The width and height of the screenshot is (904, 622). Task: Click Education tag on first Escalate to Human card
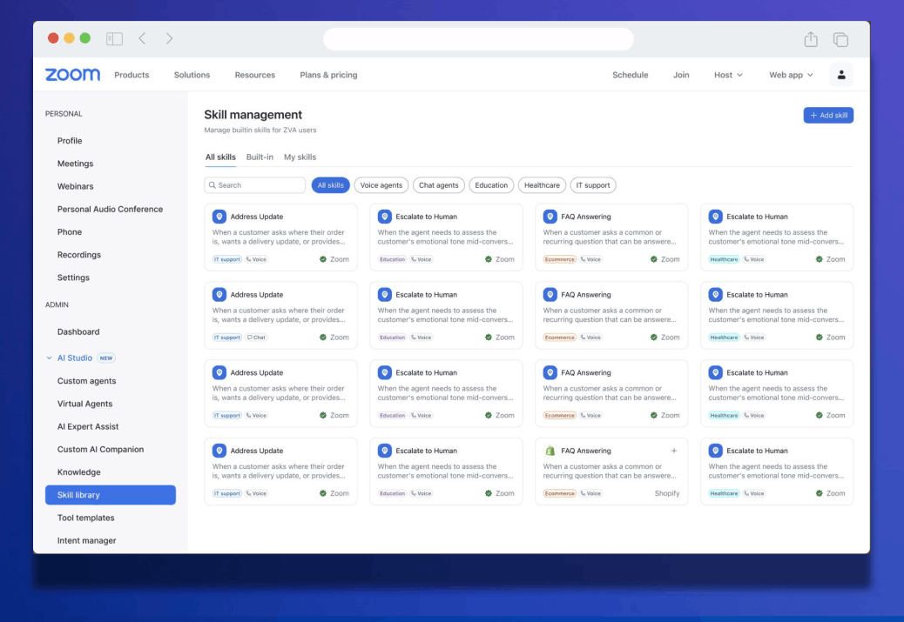392,259
